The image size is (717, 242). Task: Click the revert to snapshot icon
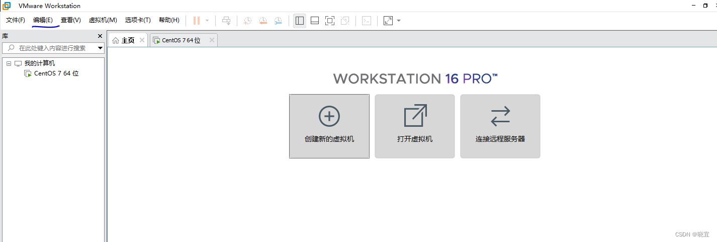(x=263, y=21)
